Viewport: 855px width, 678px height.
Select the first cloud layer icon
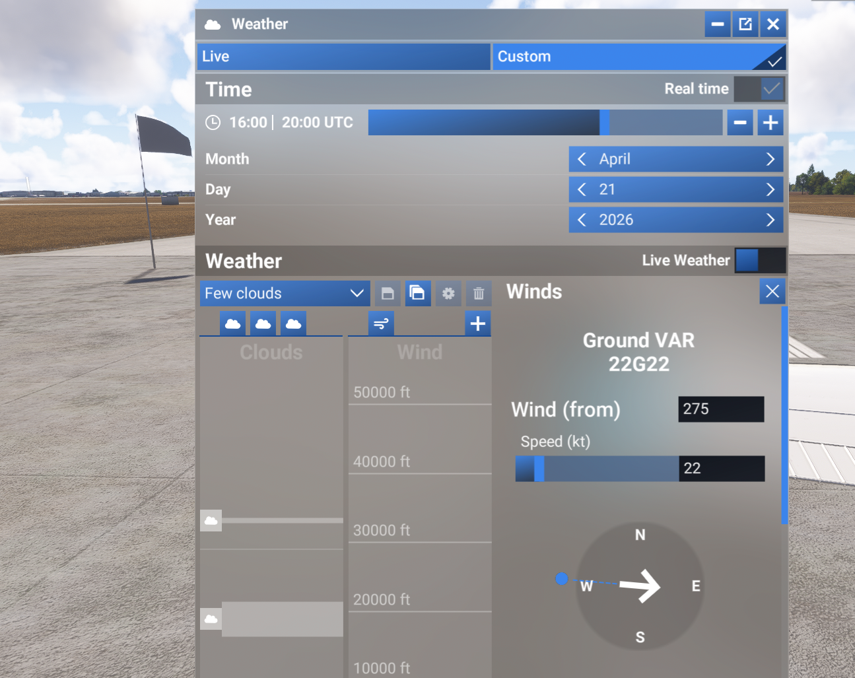click(233, 323)
